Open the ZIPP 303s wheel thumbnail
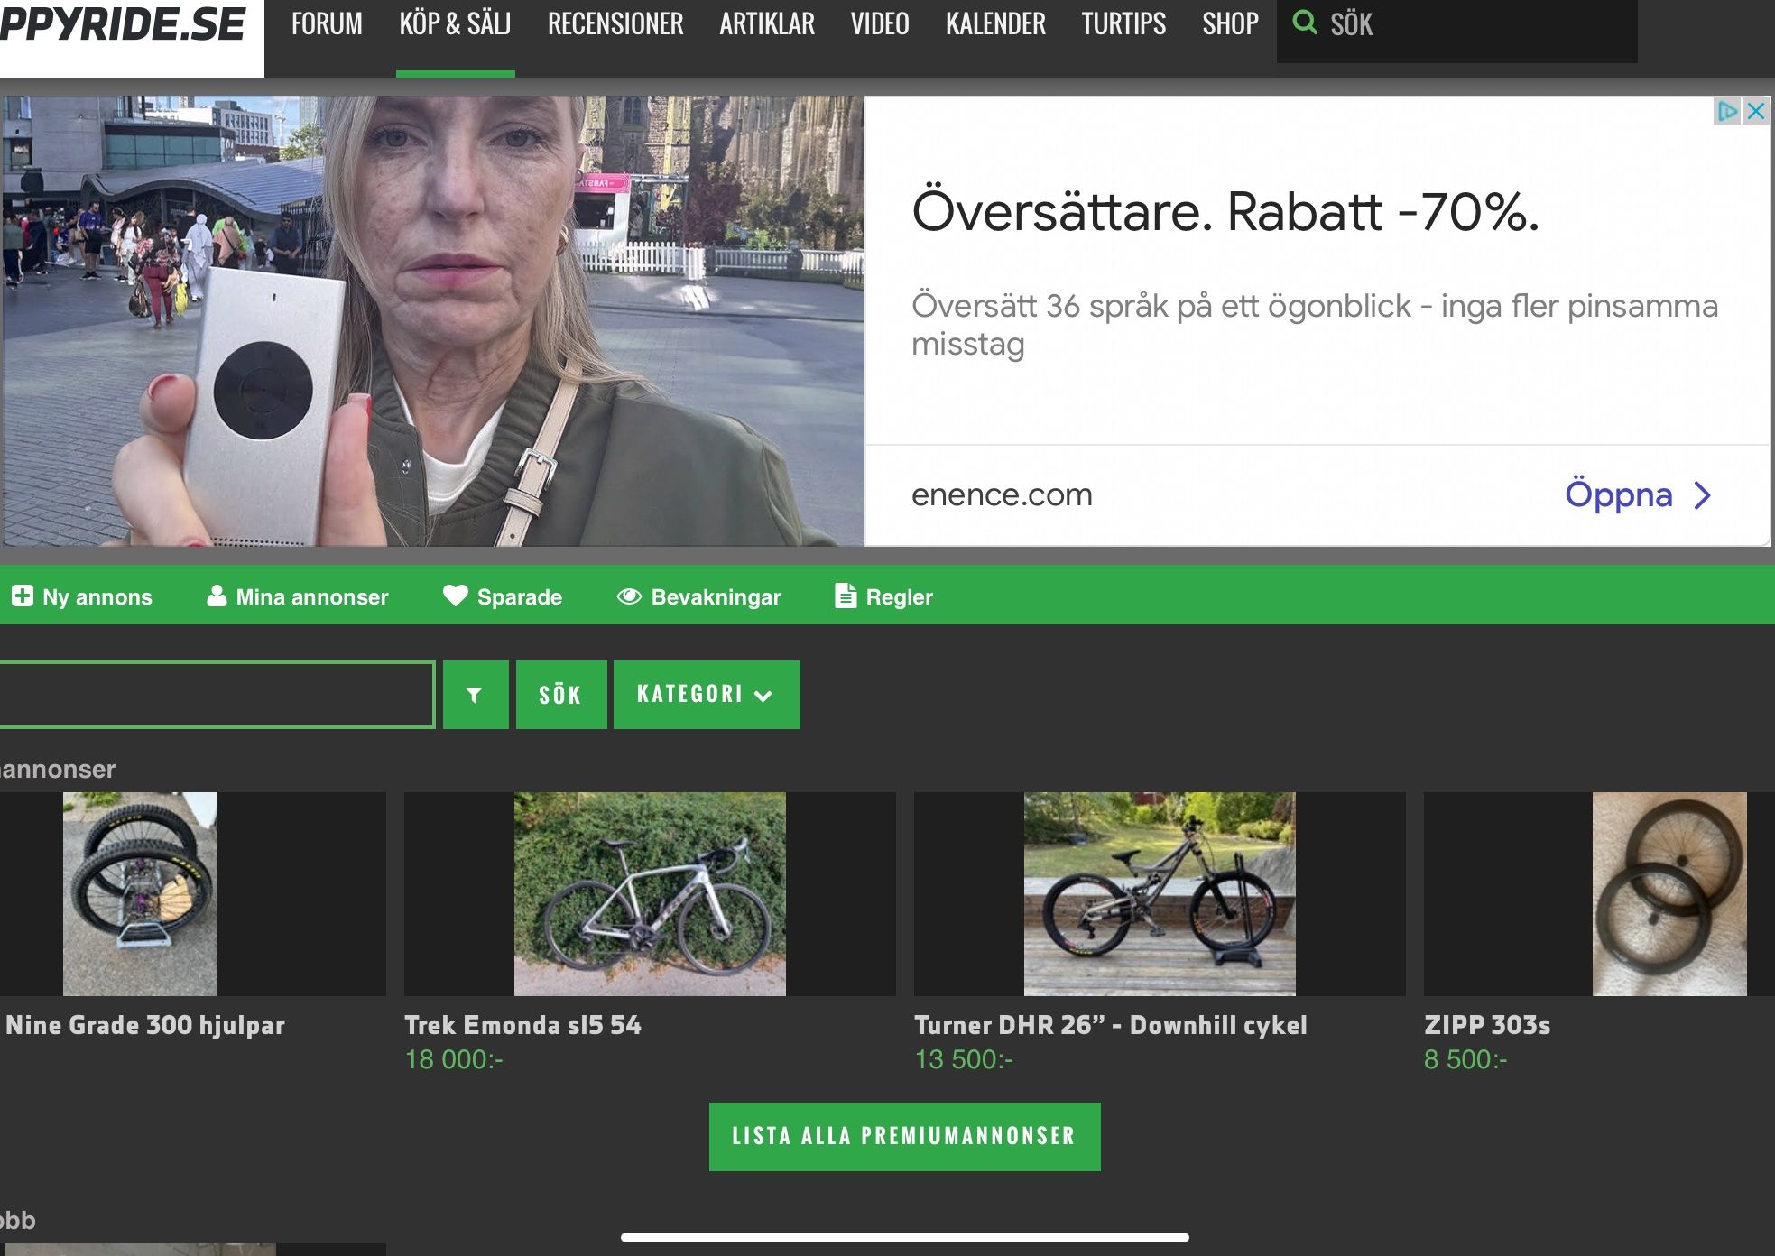Image resolution: width=1775 pixels, height=1256 pixels. tap(1669, 894)
